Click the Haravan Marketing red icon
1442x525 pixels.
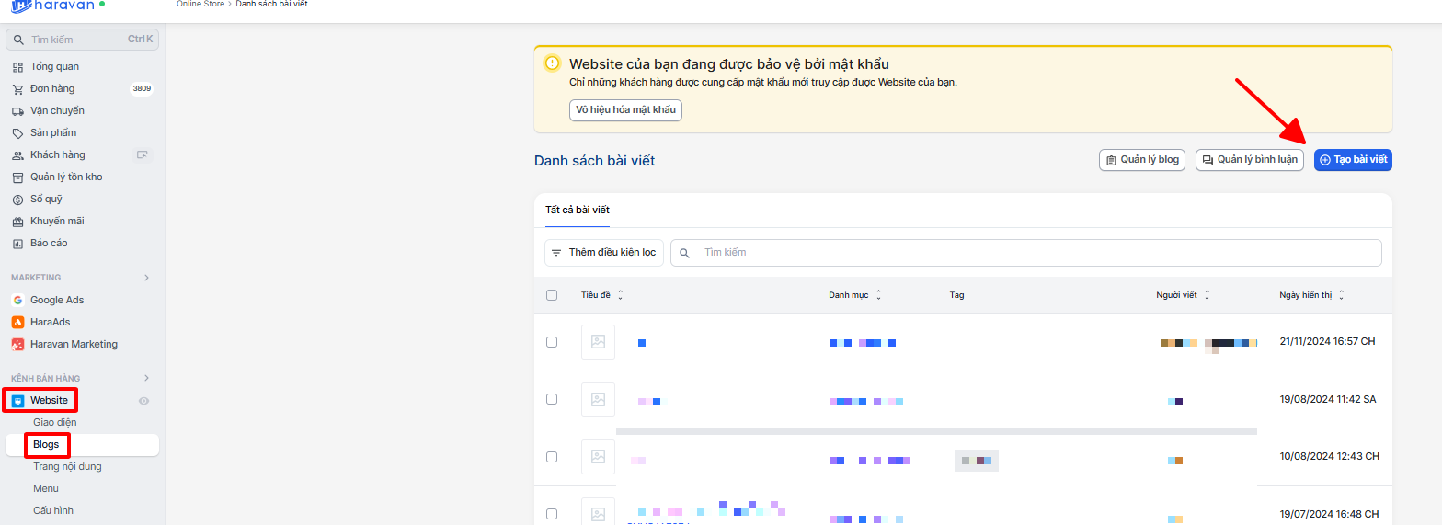coord(17,344)
